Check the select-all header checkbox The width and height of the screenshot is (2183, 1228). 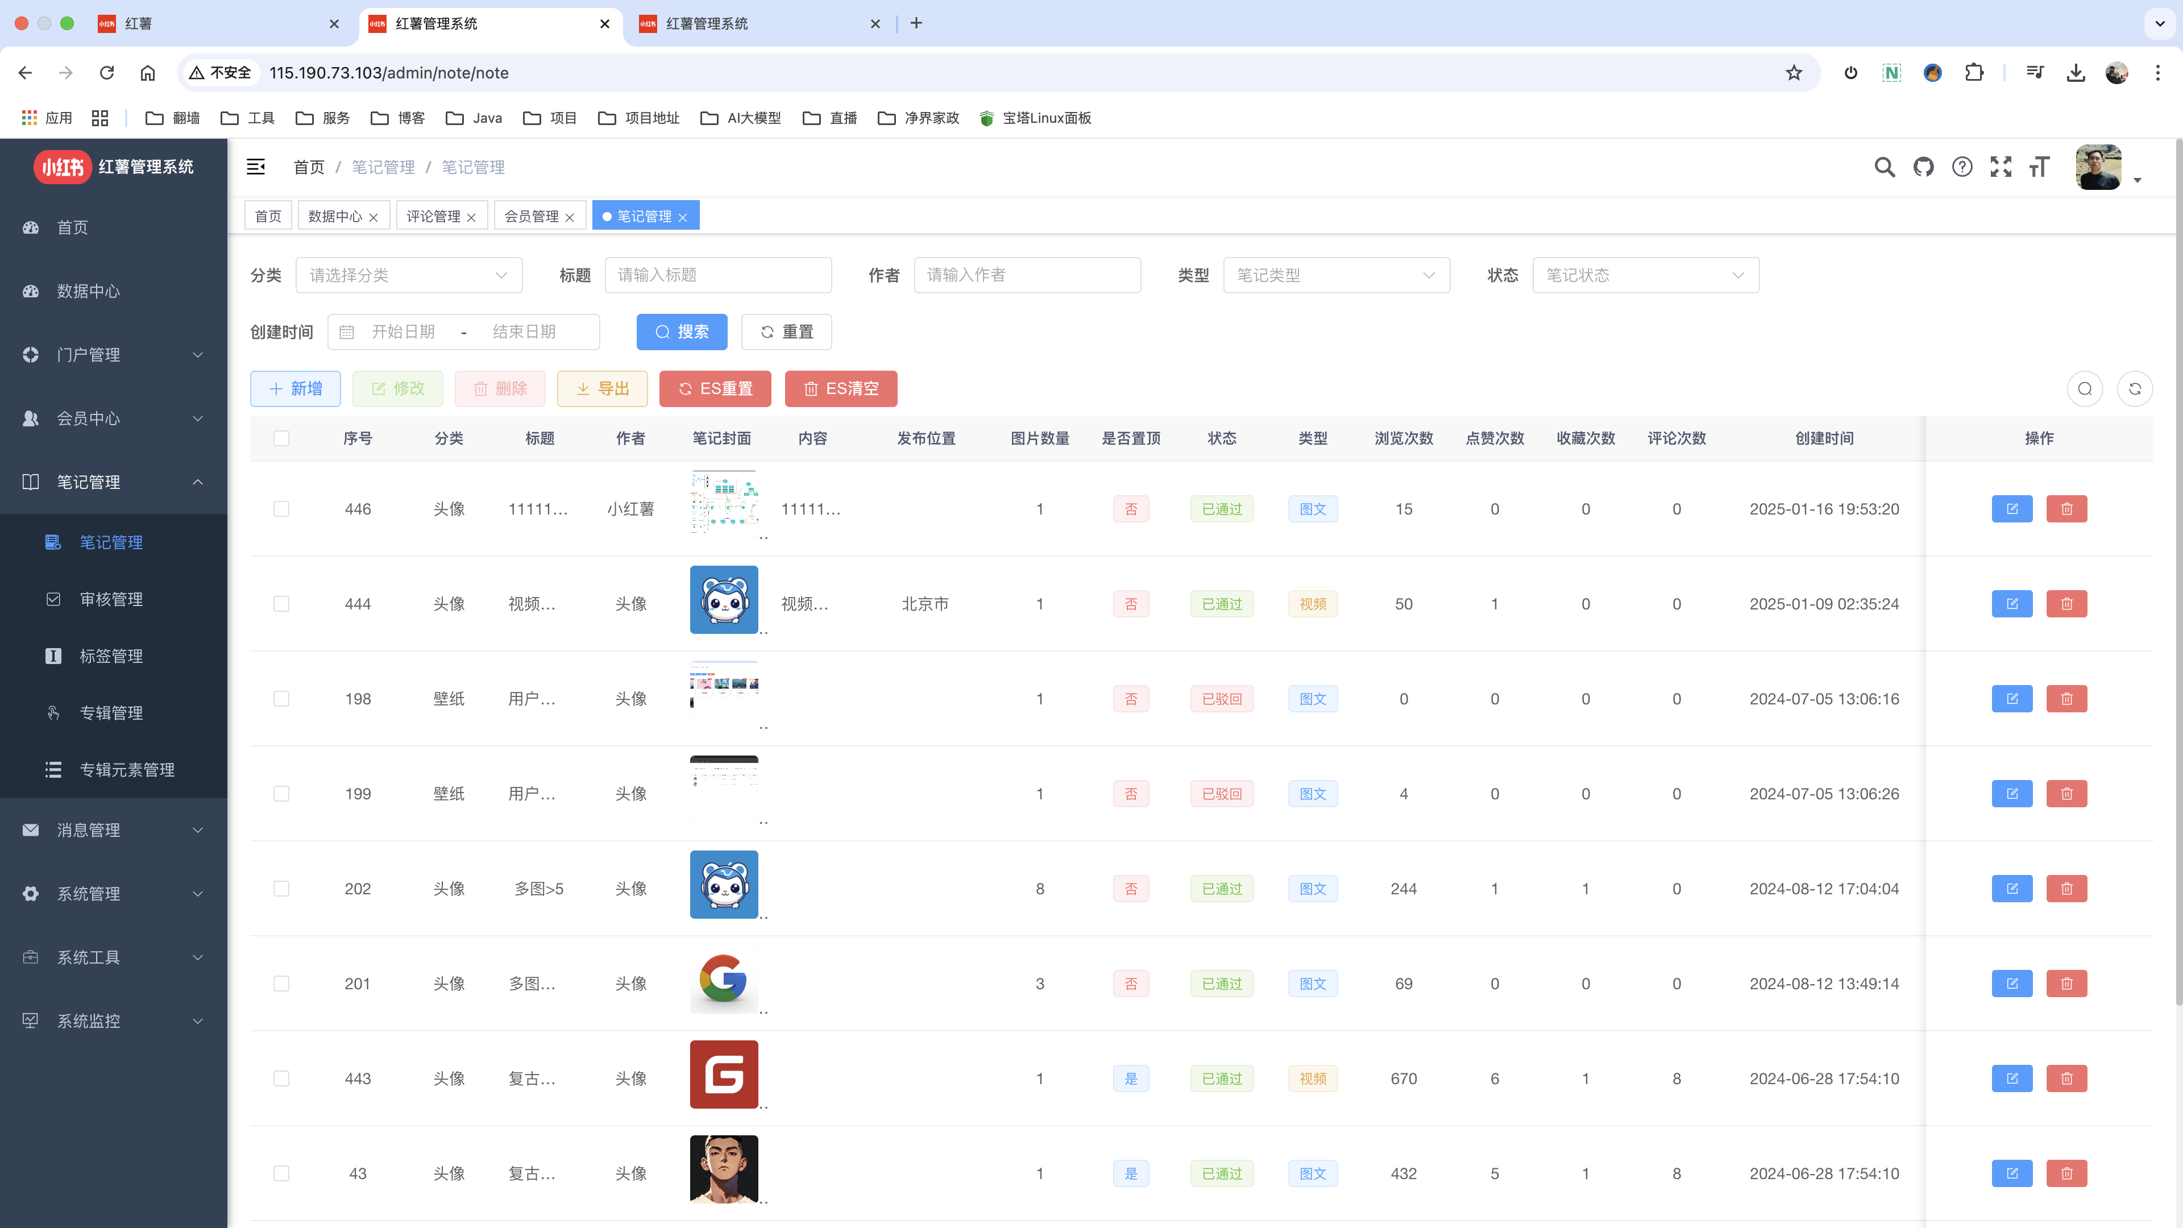pyautogui.click(x=281, y=438)
